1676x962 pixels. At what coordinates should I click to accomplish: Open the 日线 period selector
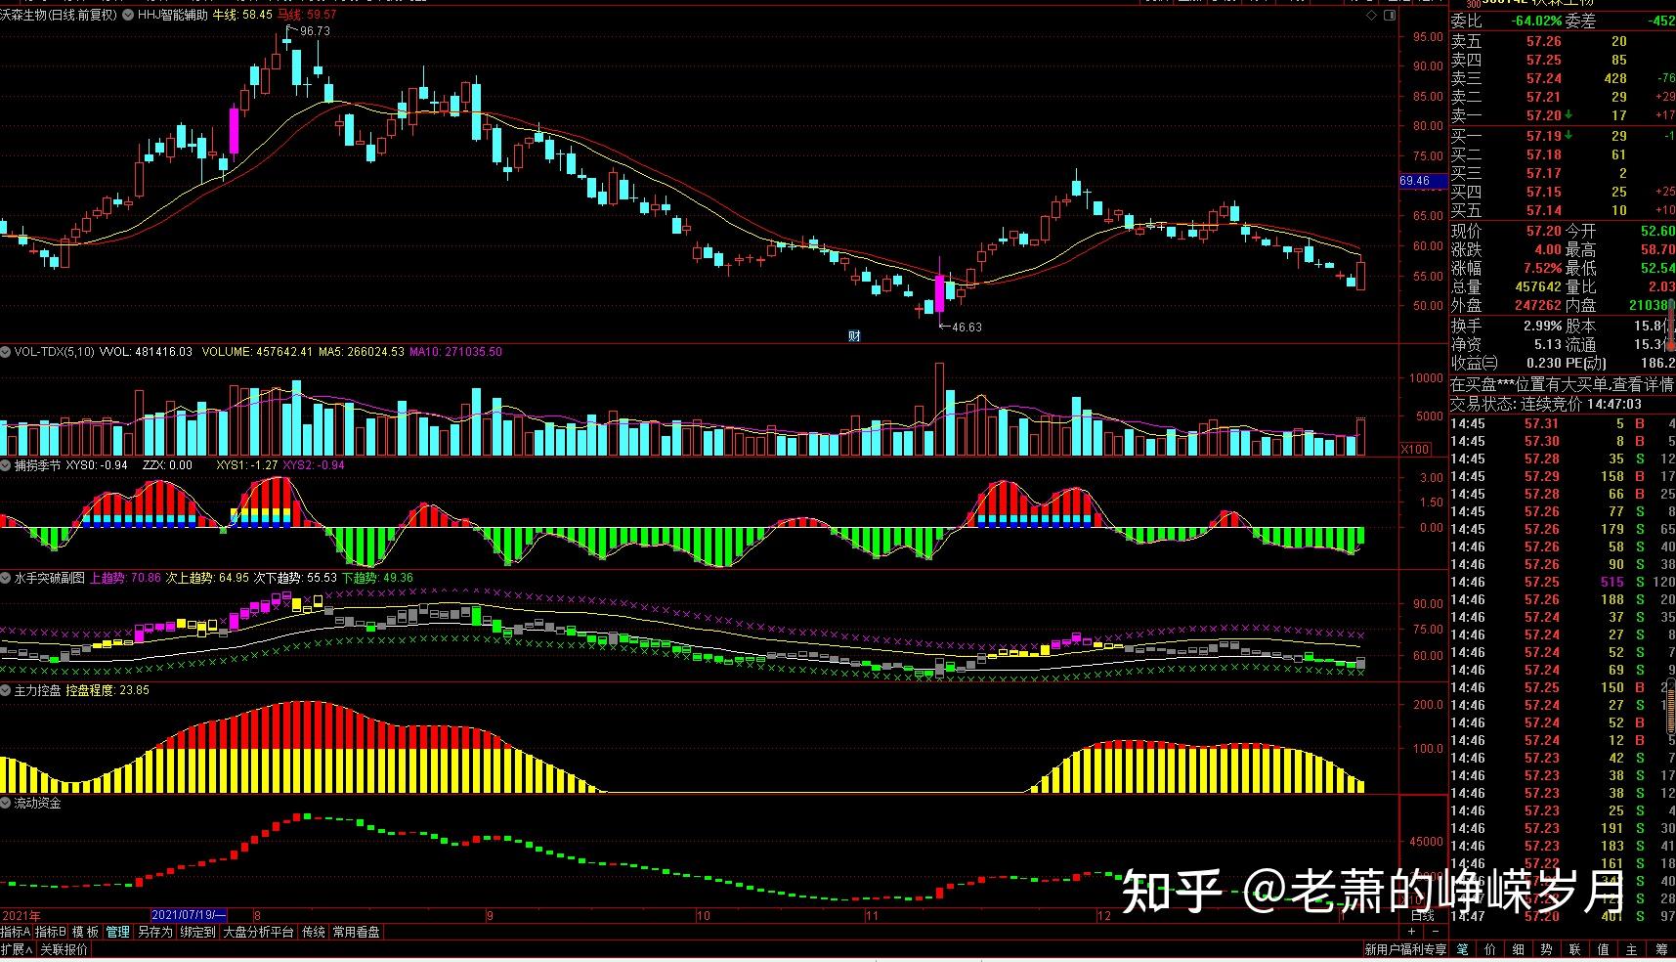pyautogui.click(x=1423, y=916)
